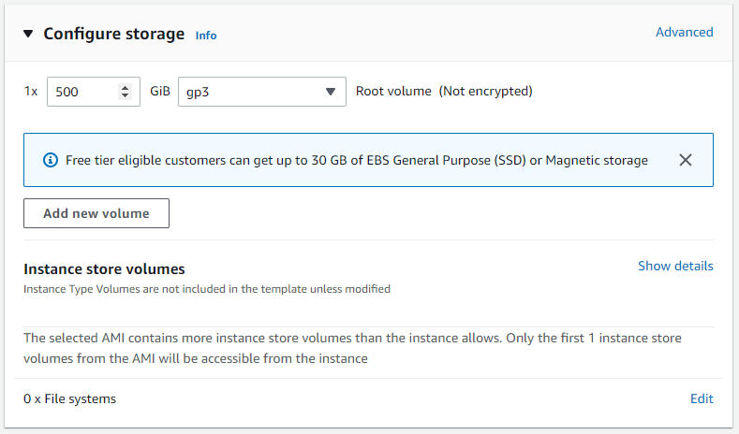Decrease volume size with the down arrow
739x434 pixels.
(x=126, y=95)
